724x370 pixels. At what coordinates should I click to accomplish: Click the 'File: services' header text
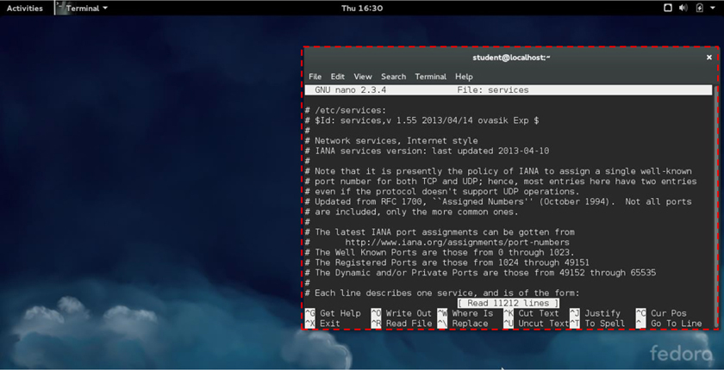click(493, 90)
